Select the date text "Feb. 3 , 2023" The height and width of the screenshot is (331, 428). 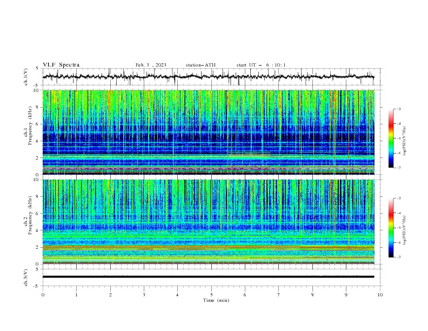point(151,65)
